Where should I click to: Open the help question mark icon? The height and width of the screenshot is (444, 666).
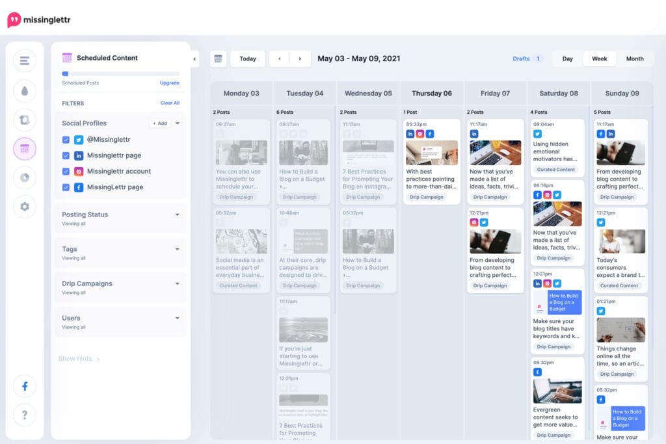click(x=25, y=415)
